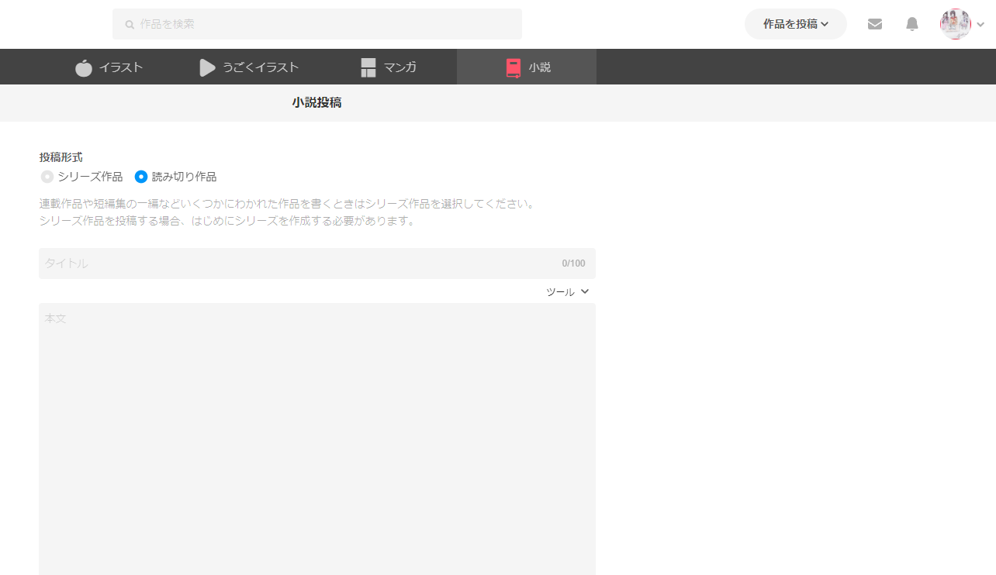Image resolution: width=996 pixels, height=575 pixels.
Task: Open the 作品を投稿 dropdown
Action: 795,24
